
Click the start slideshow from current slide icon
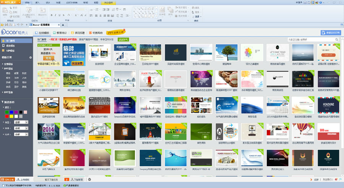tap(29, 10)
